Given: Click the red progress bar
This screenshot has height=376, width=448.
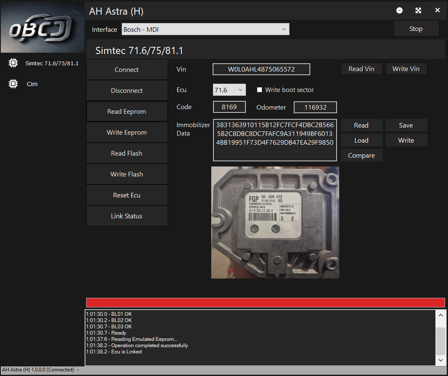Looking at the screenshot, I should (x=265, y=303).
